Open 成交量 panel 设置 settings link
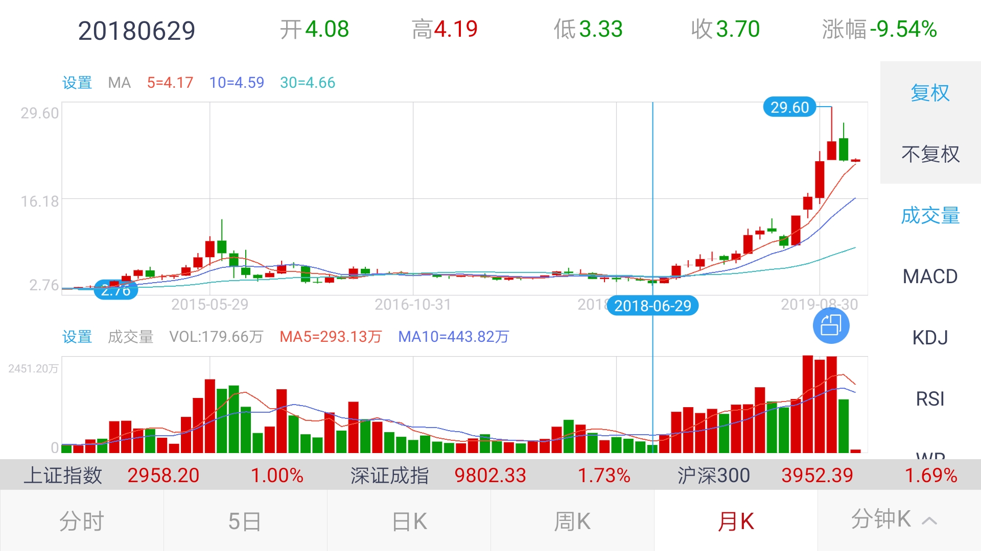 point(77,337)
